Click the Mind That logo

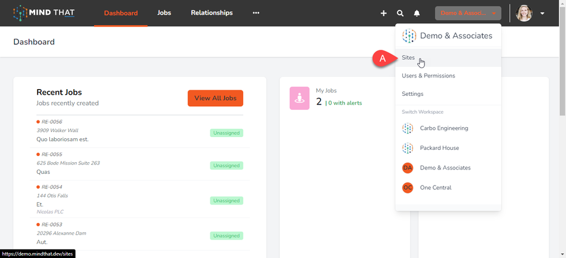(44, 13)
